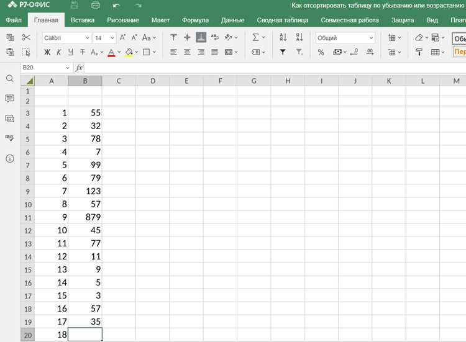Screen dimensions: 466x342
Task: Switch to the Вставка tab
Action: point(82,20)
